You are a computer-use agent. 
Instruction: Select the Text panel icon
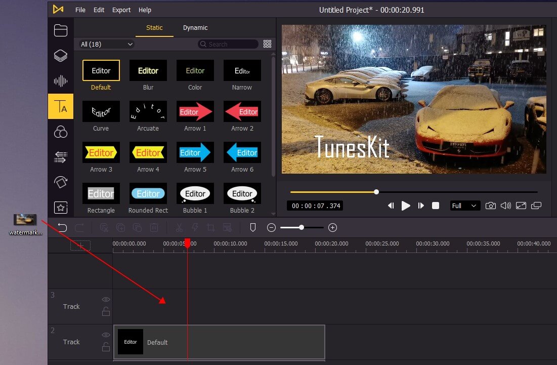tap(60, 106)
